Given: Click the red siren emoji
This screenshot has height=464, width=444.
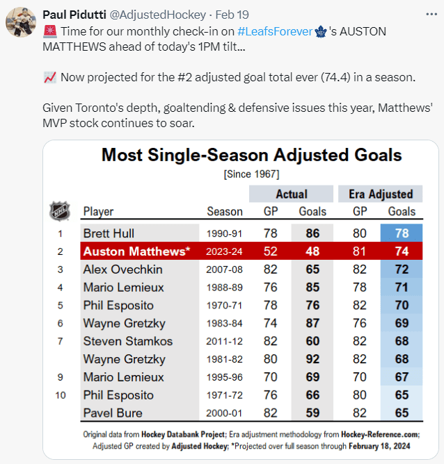Looking at the screenshot, I should point(49,32).
